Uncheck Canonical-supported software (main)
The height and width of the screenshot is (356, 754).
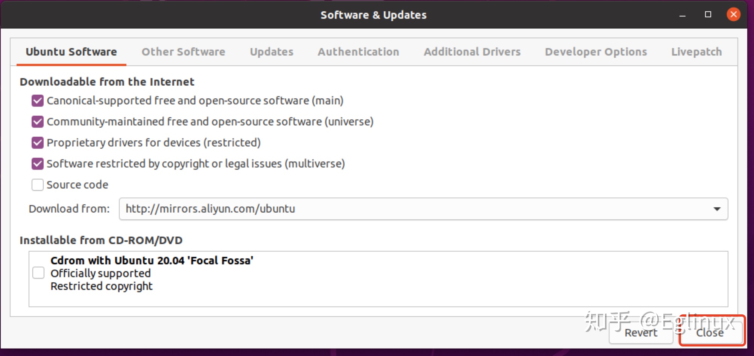(x=38, y=101)
